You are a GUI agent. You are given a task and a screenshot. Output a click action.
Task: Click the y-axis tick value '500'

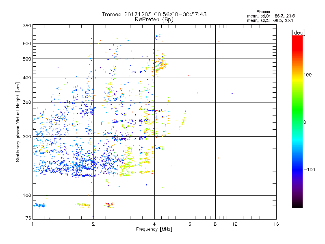(x=27, y=59)
